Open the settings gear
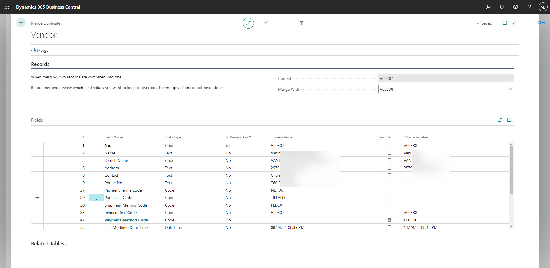The image size is (550, 268). point(516,7)
